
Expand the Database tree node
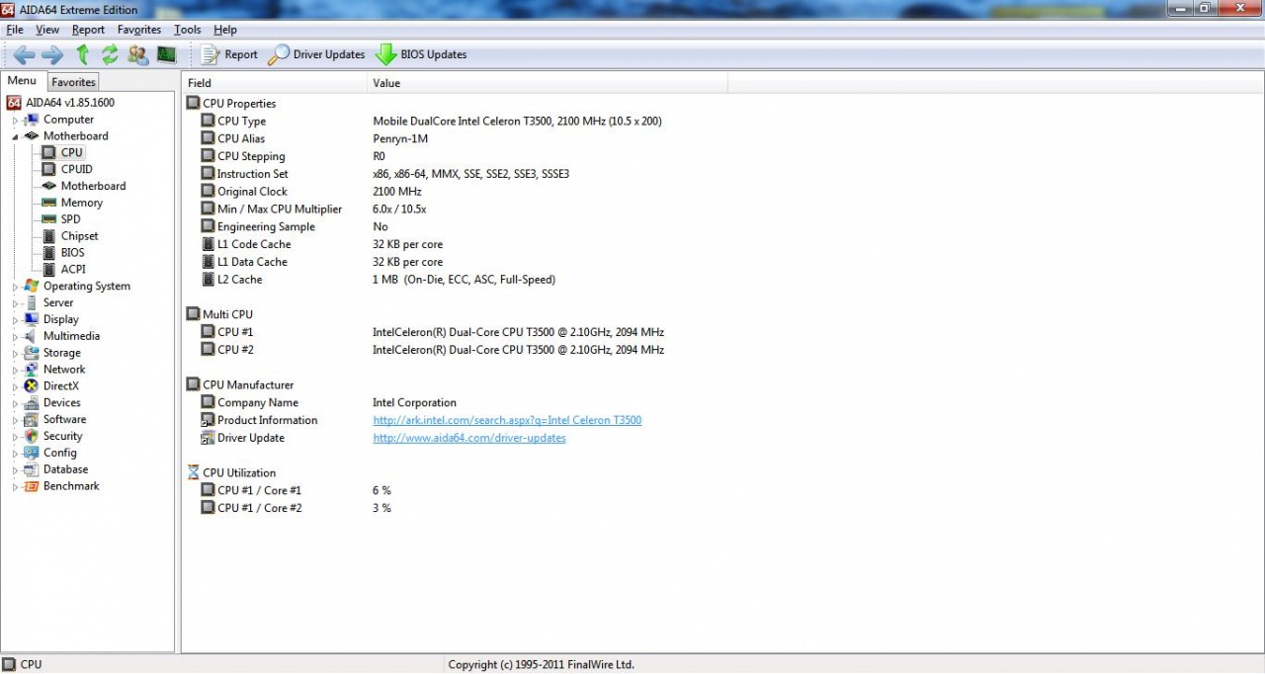tap(15, 469)
